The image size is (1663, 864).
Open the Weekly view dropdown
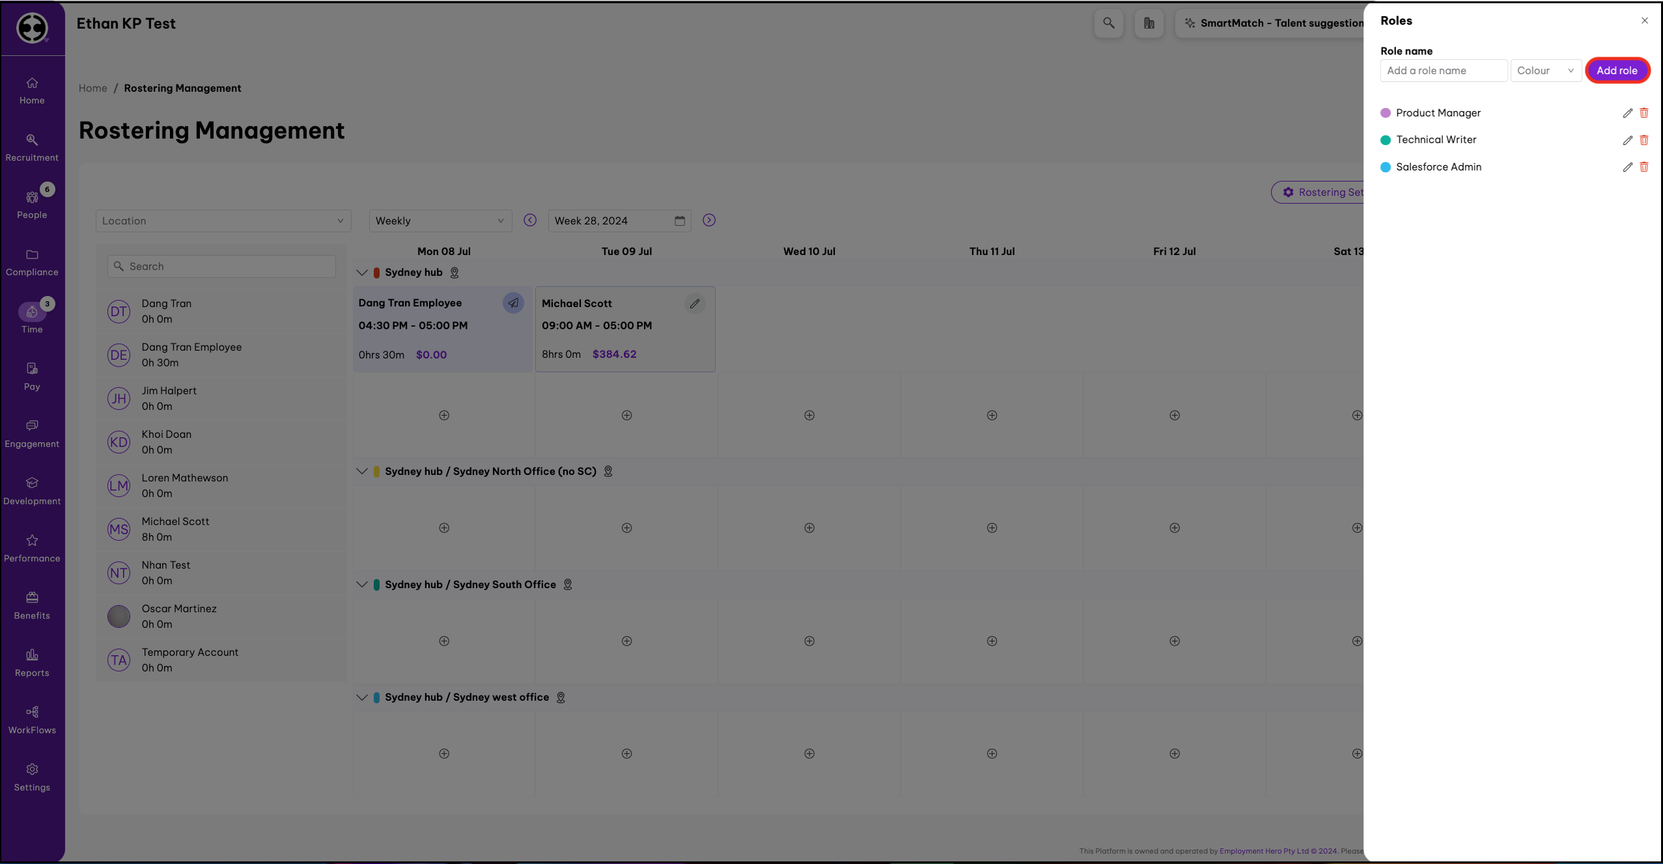(x=440, y=221)
